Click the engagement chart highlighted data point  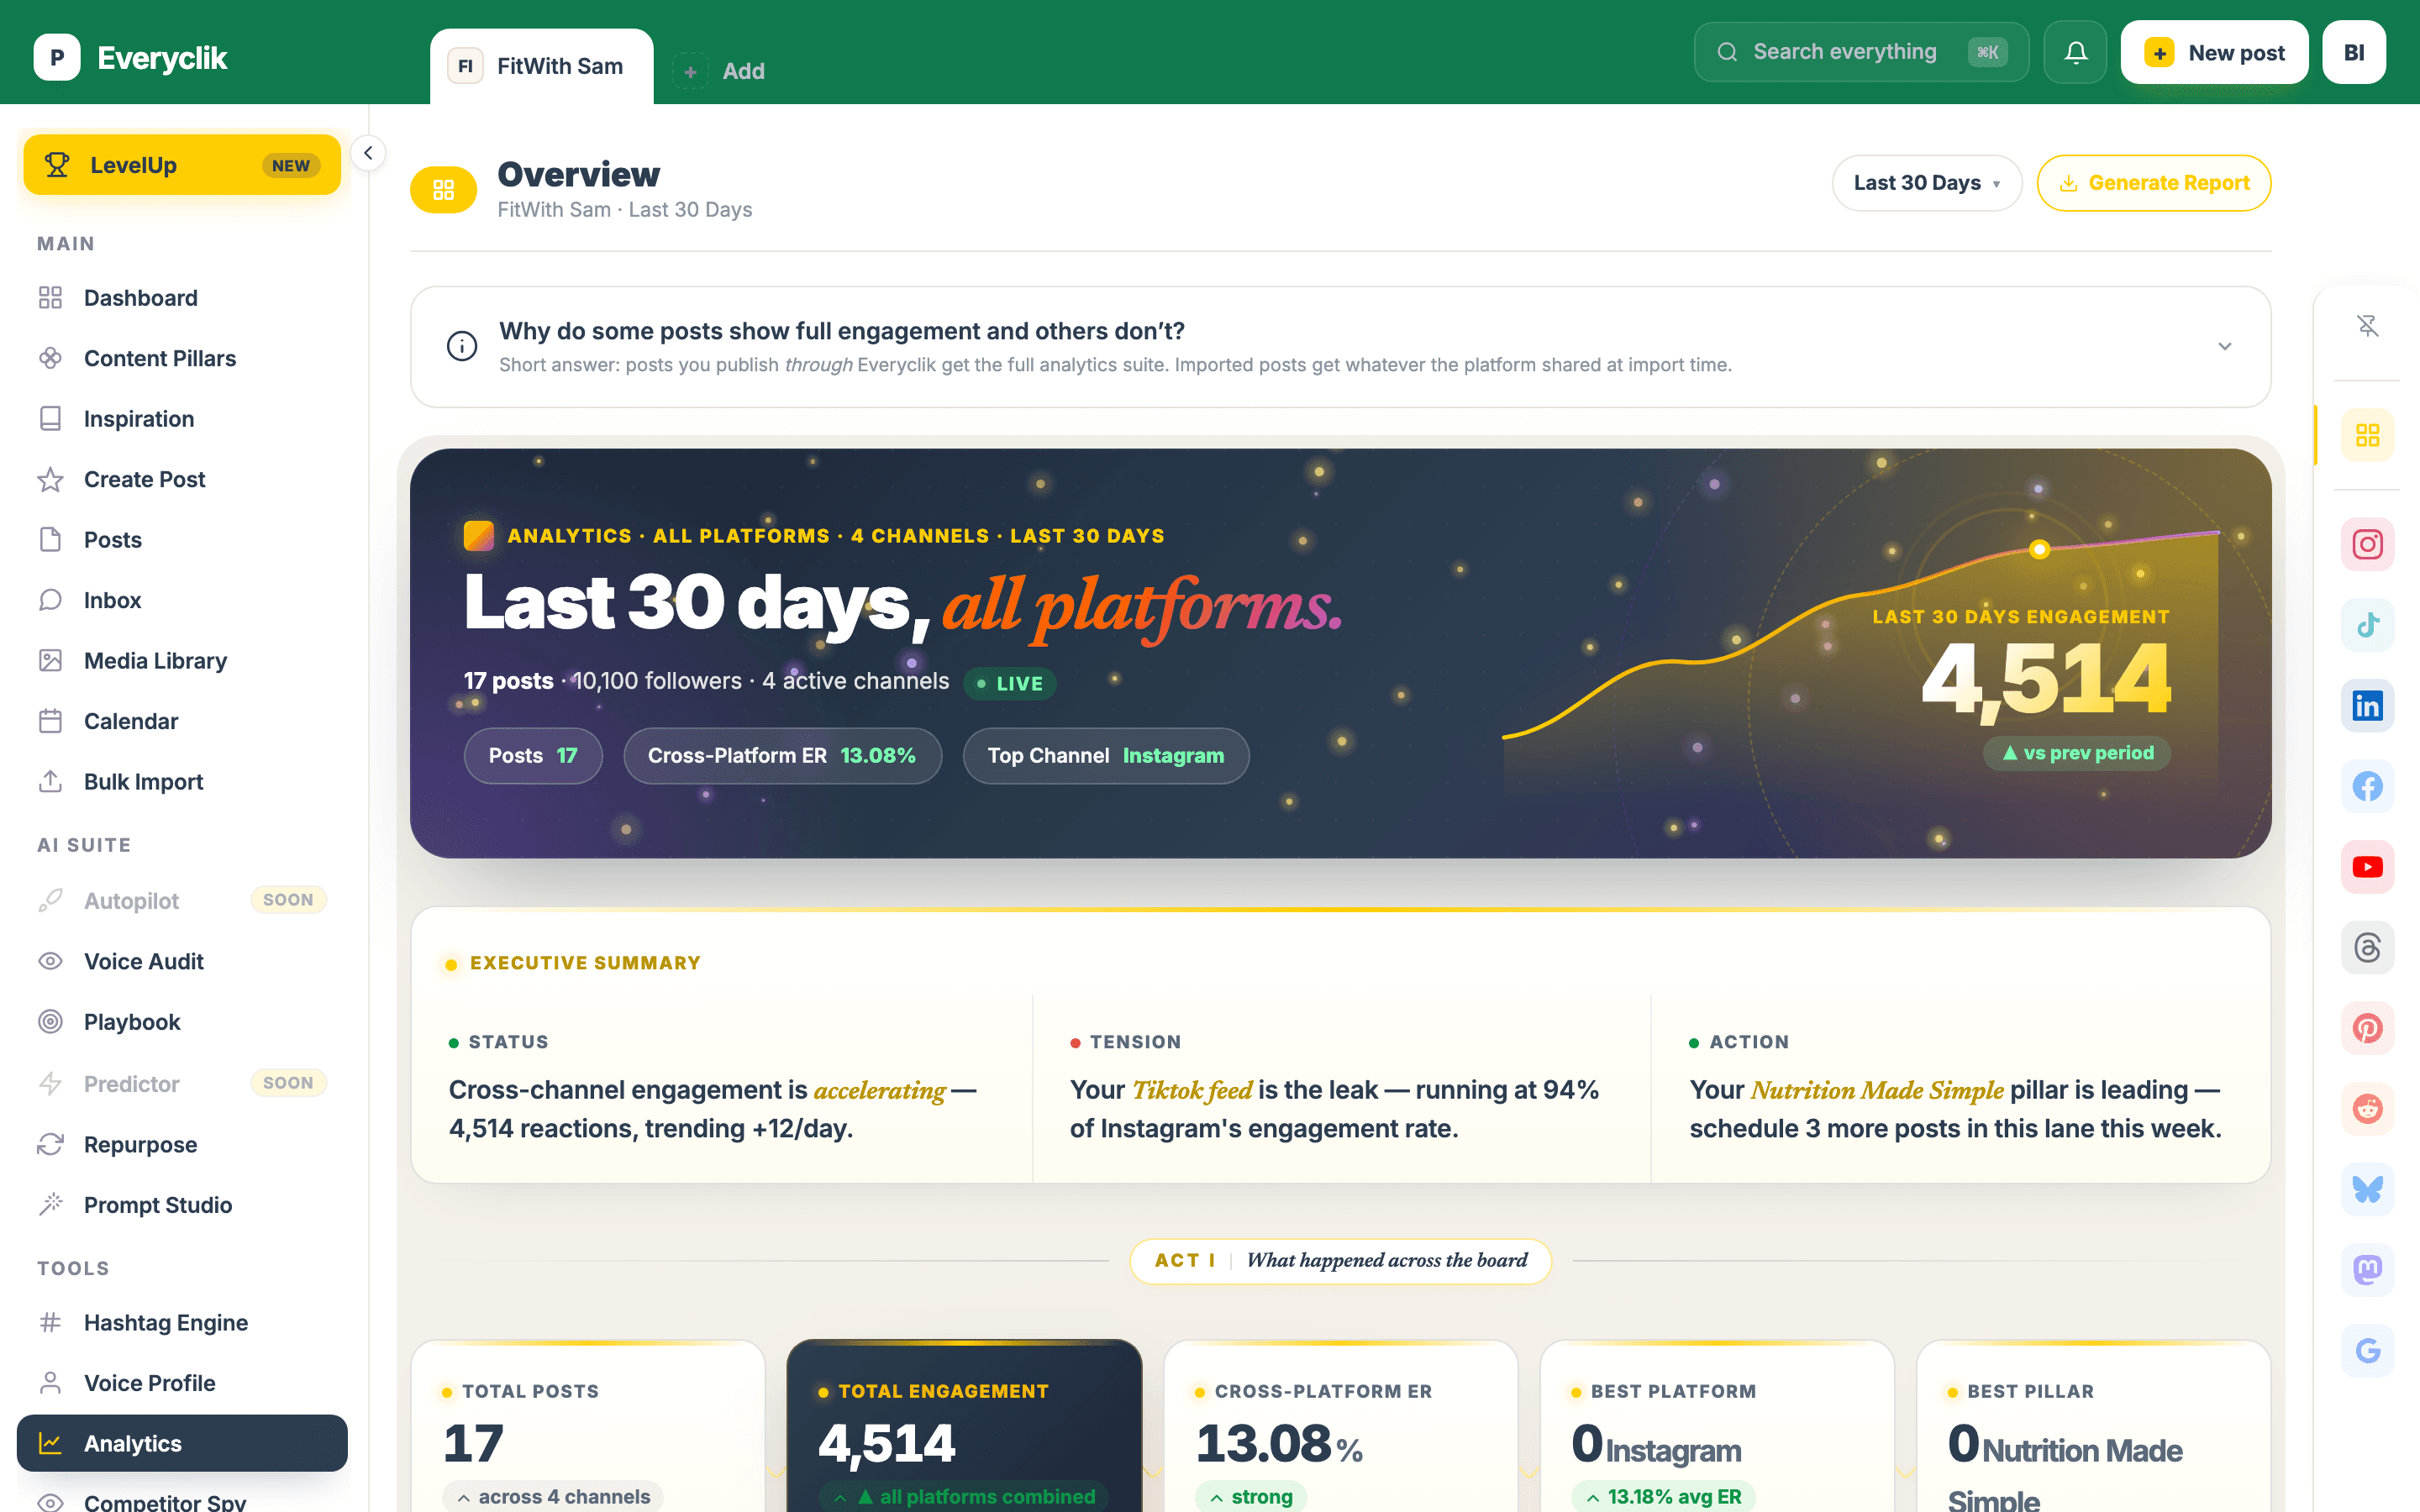pyautogui.click(x=2039, y=549)
